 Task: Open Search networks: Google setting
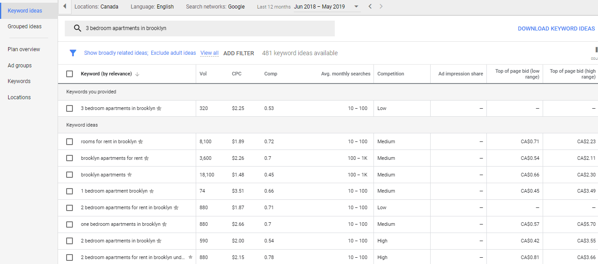pos(215,7)
